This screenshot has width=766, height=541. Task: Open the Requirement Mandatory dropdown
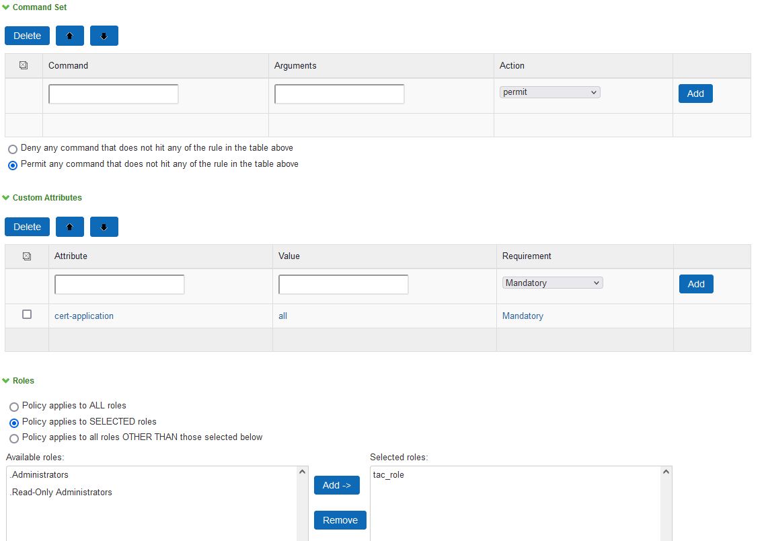(553, 283)
